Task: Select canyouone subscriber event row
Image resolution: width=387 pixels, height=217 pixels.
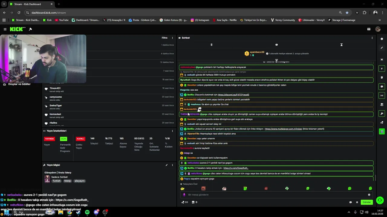Action: tap(109, 98)
